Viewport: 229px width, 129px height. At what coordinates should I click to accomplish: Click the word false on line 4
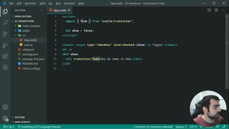click(88, 30)
